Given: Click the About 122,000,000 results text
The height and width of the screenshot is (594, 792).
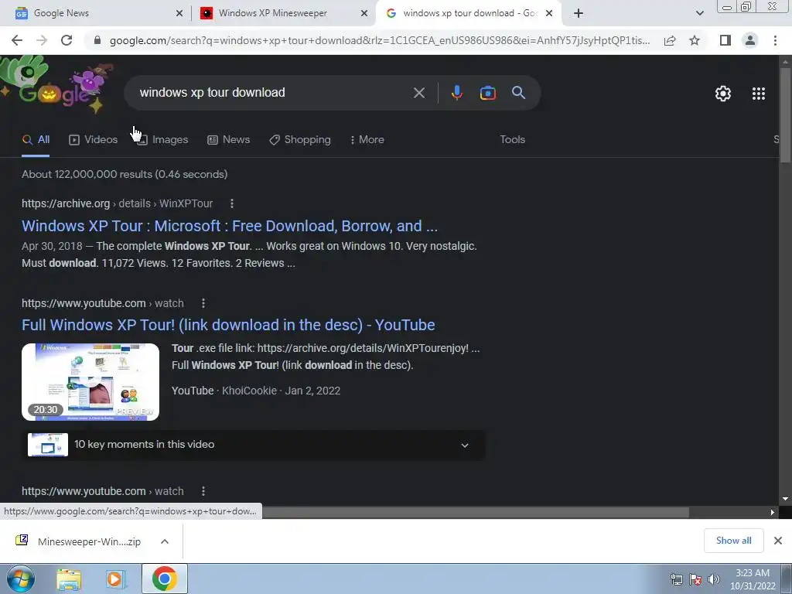Looking at the screenshot, I should coord(125,174).
